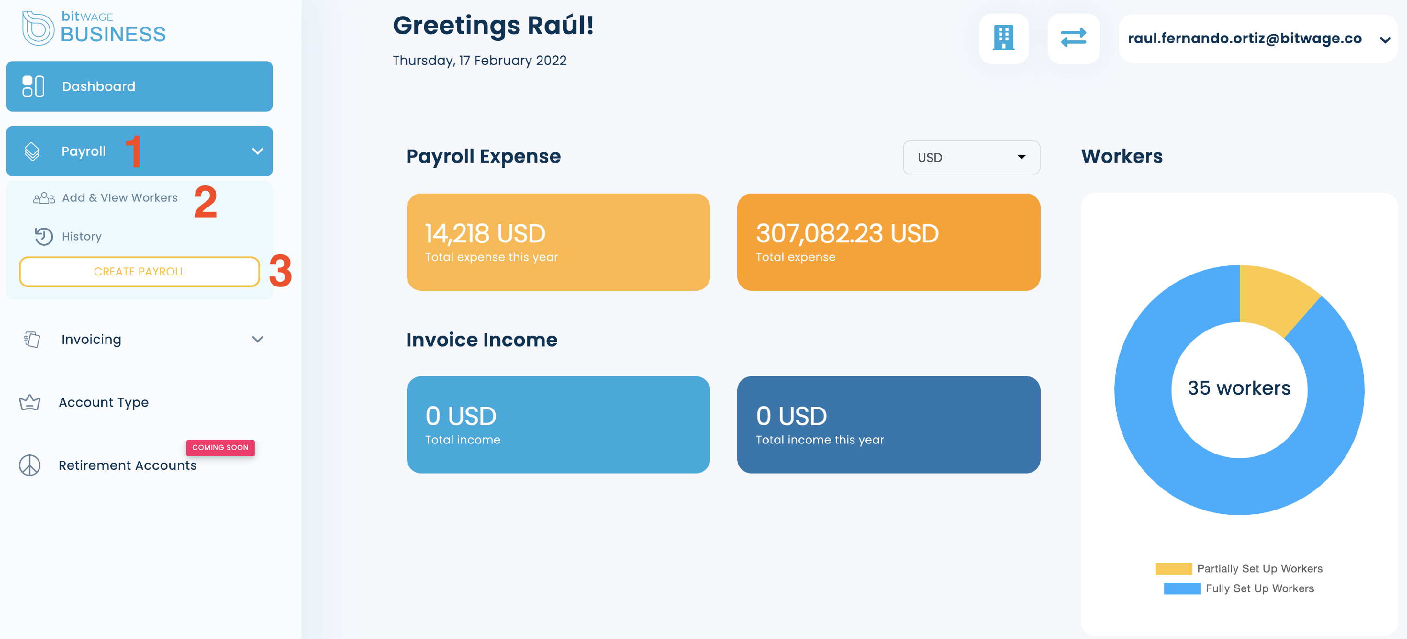Click the swap arrows icon
This screenshot has height=639, width=1407.
(x=1073, y=38)
